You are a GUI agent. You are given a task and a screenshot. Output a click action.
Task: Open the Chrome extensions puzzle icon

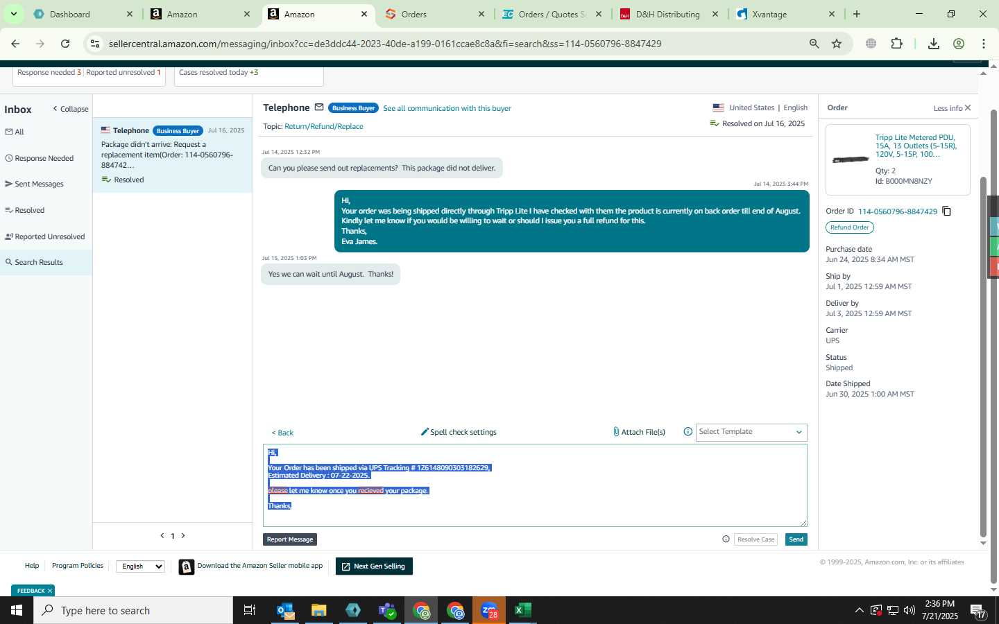[x=896, y=44]
